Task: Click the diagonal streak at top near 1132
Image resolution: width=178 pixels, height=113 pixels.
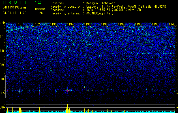Action: pyautogui.click(x=27, y=27)
